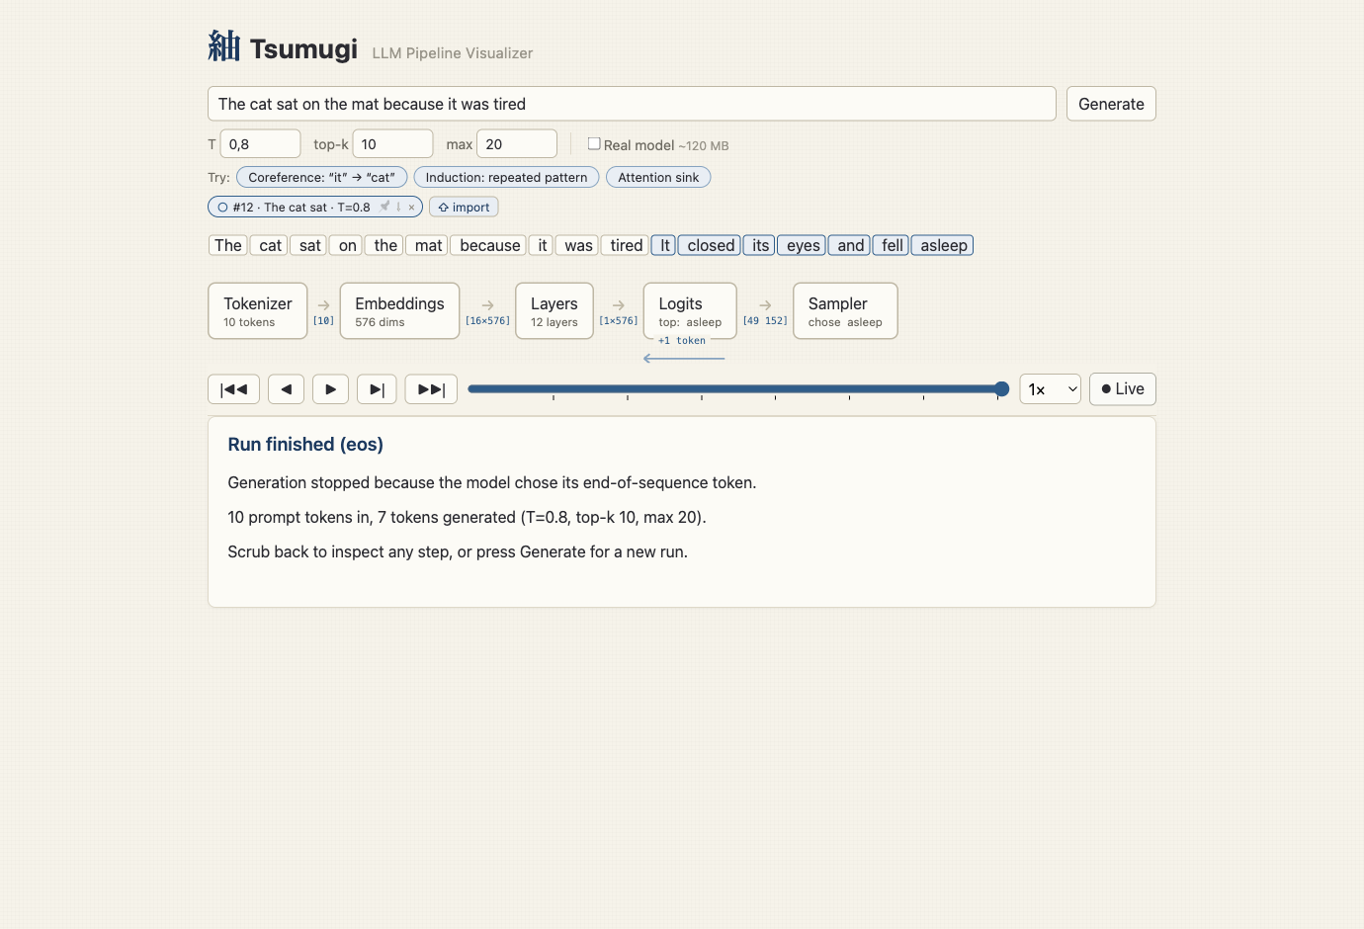Select the lowercase prompt token "it"
Viewport: 1364px width, 929px height.
click(542, 245)
